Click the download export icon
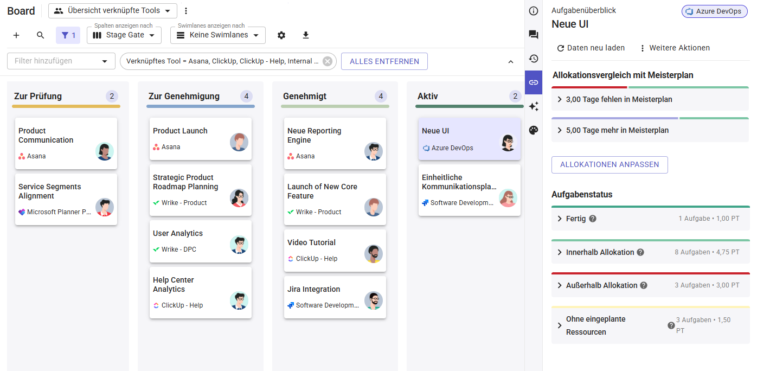Image resolution: width=757 pixels, height=371 pixels. pos(305,35)
